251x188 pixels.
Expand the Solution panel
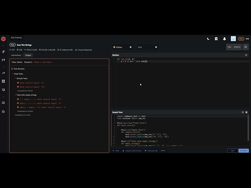click(x=246, y=55)
